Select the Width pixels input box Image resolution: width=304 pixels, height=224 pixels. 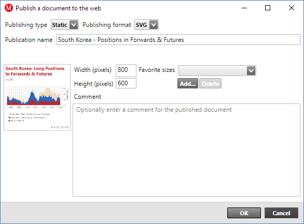point(126,70)
